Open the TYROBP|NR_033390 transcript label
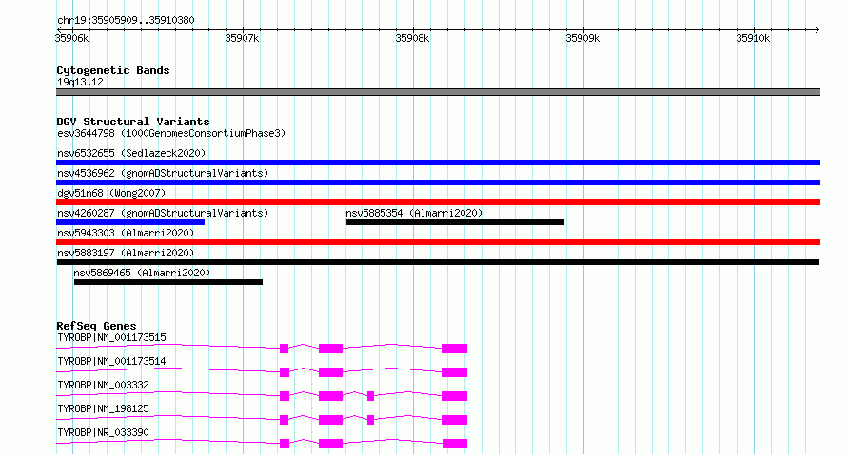 103,432
